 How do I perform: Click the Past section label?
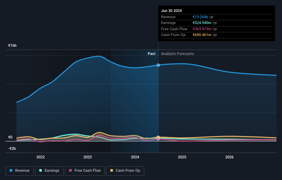(x=151, y=54)
